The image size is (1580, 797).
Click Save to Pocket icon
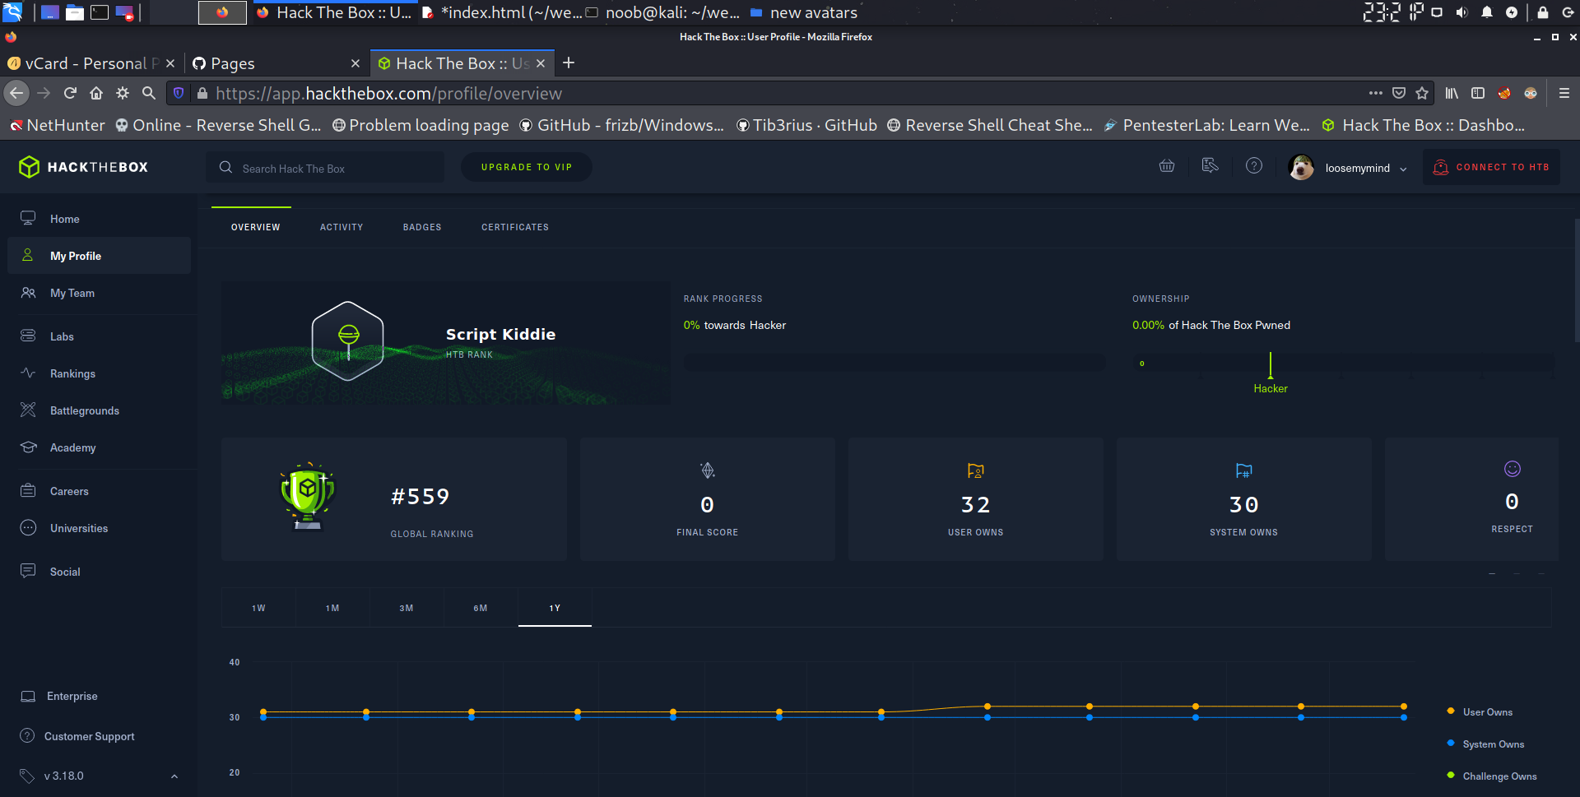[x=1399, y=93]
